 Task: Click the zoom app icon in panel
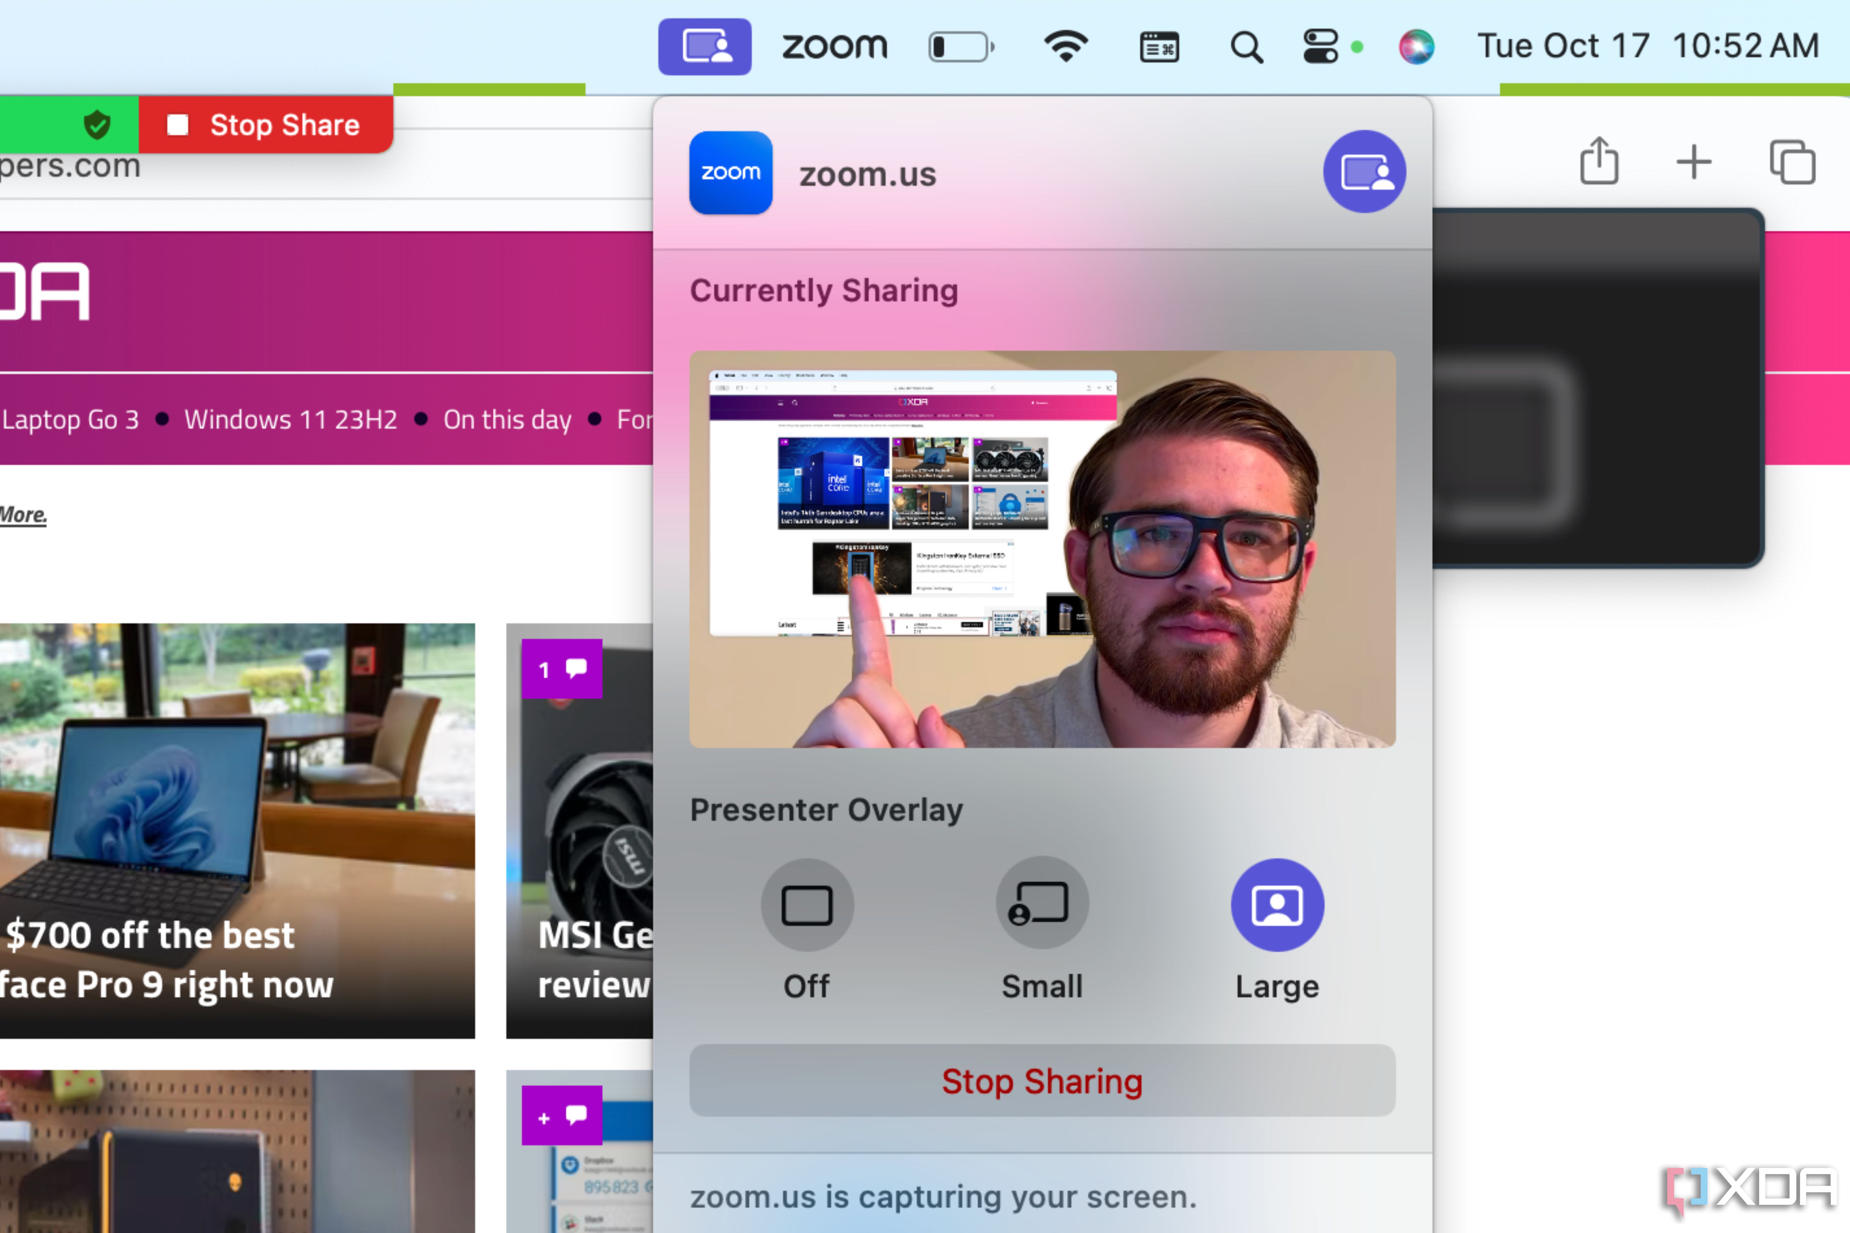click(x=731, y=173)
